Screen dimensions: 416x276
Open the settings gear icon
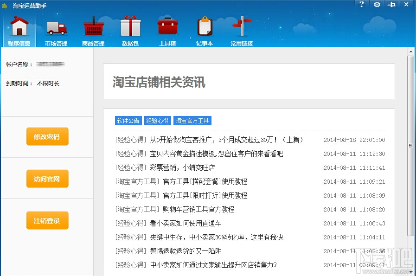[377, 4]
